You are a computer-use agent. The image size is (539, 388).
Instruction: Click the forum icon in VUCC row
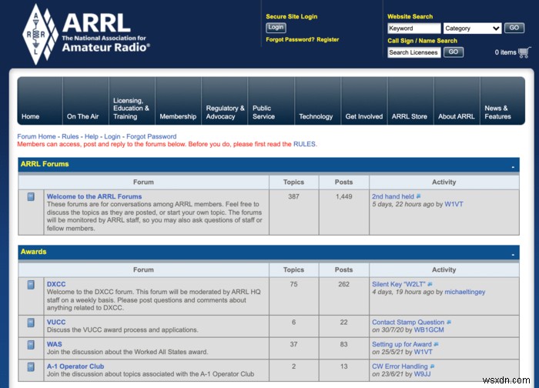[x=31, y=323]
